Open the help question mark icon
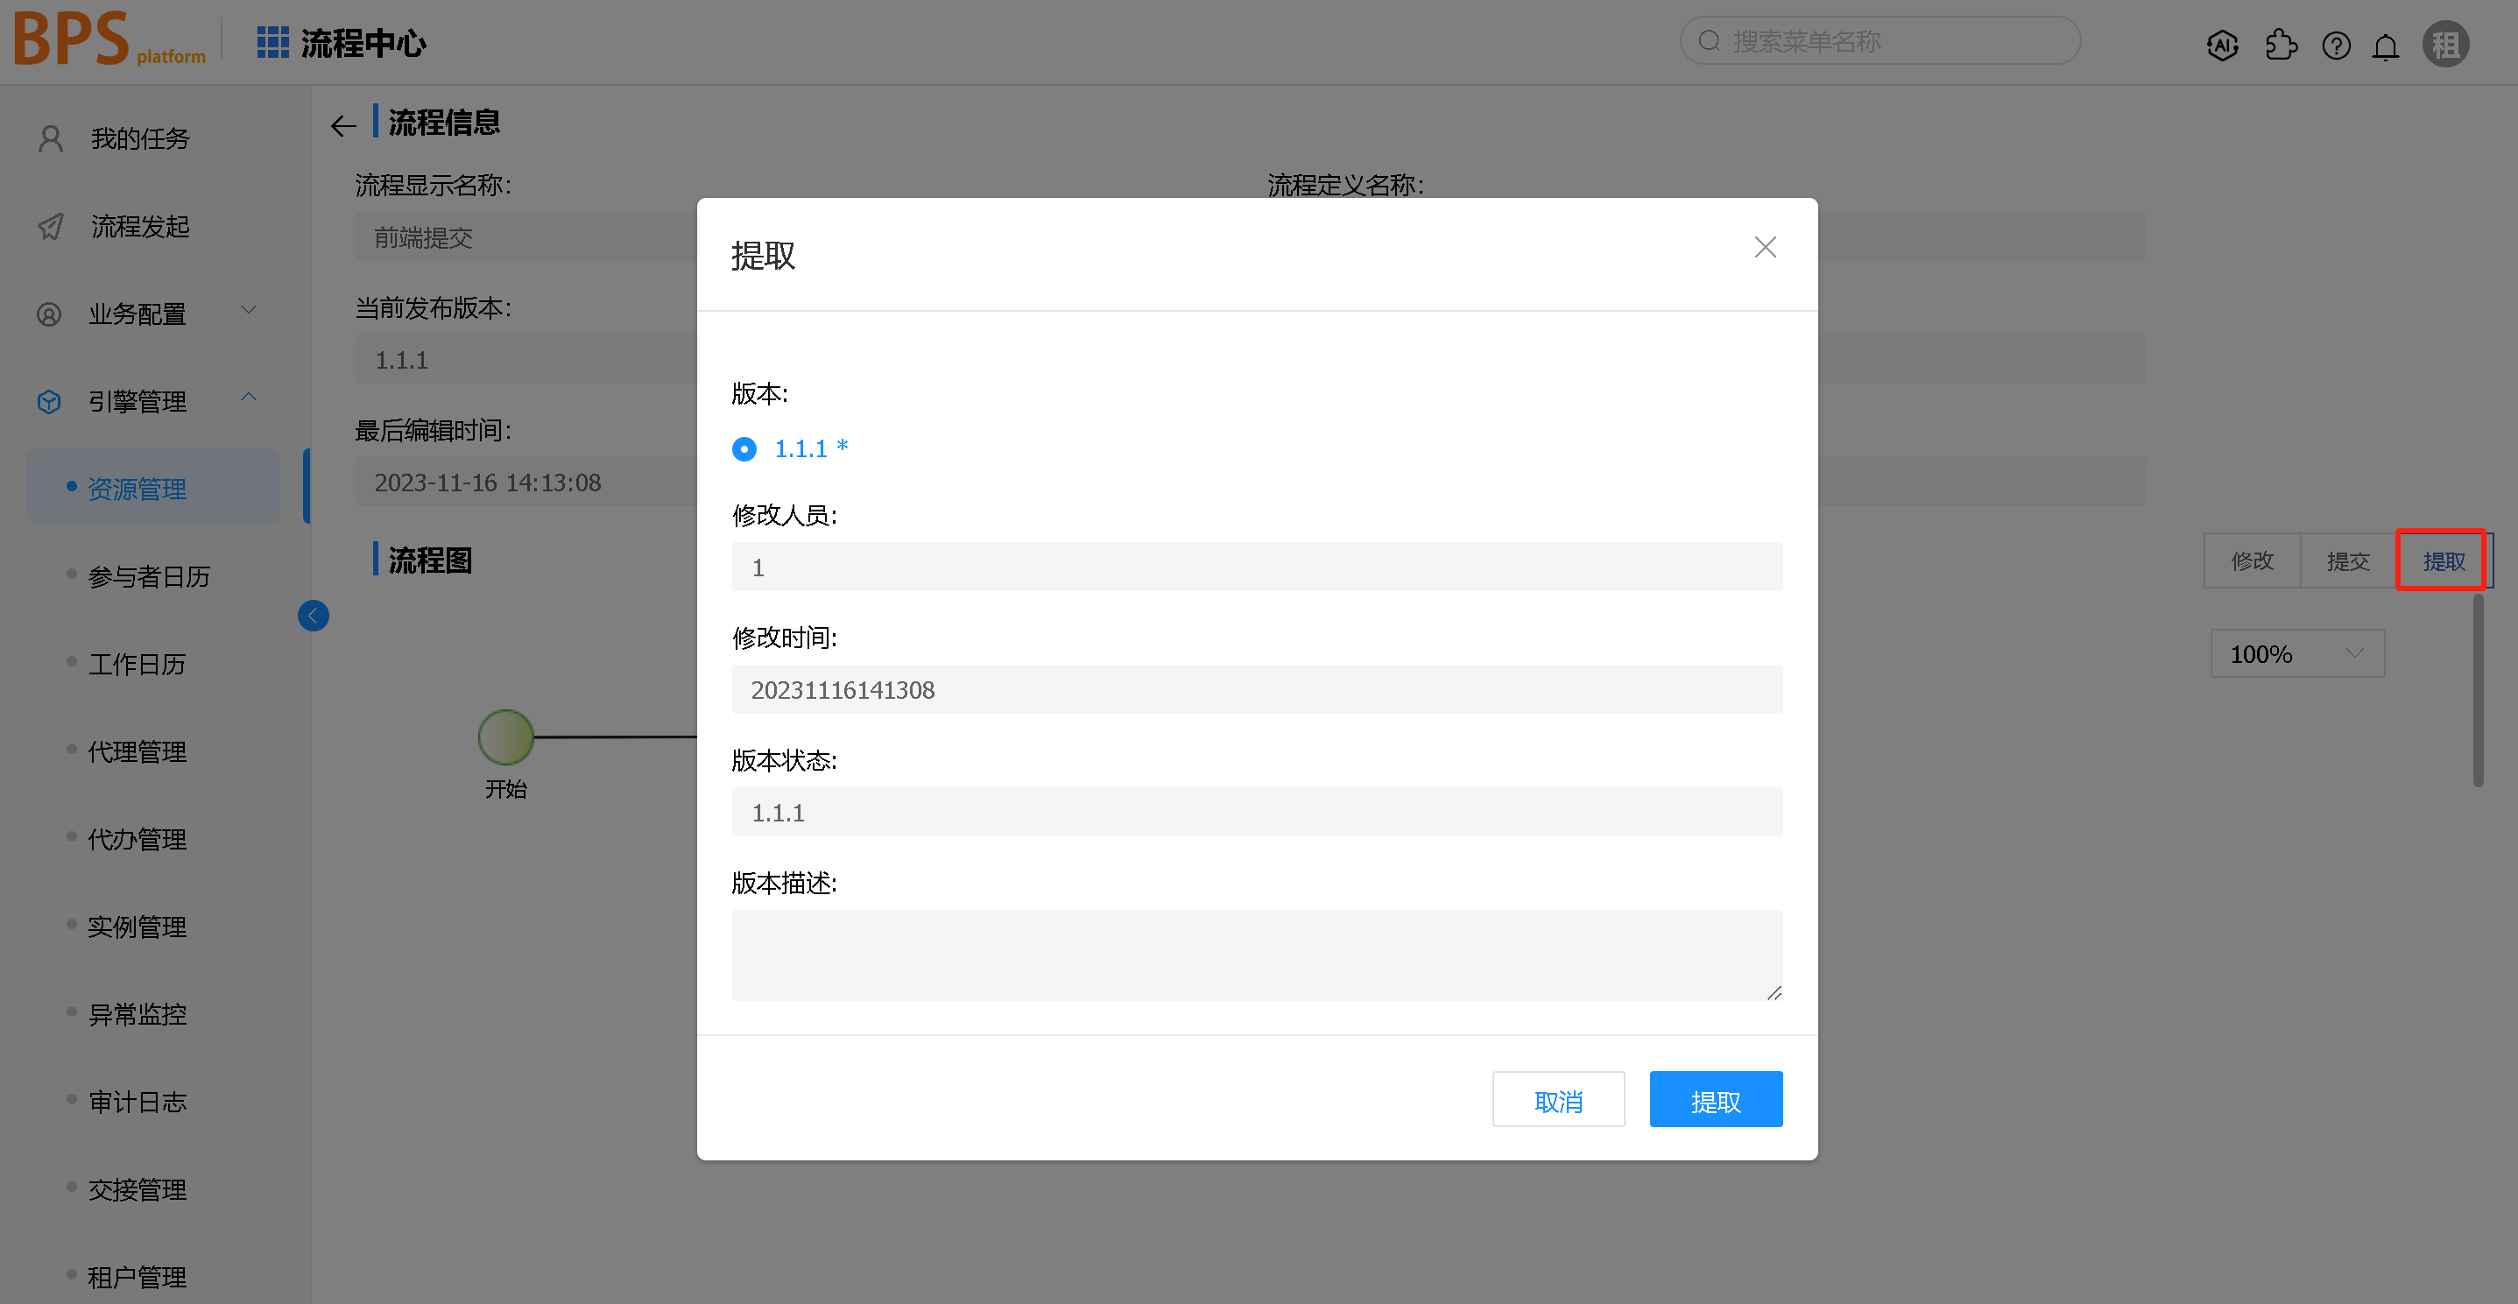 point(2336,45)
